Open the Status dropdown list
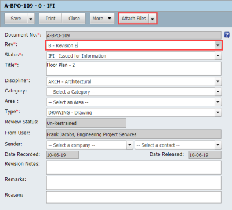 tap(218, 56)
